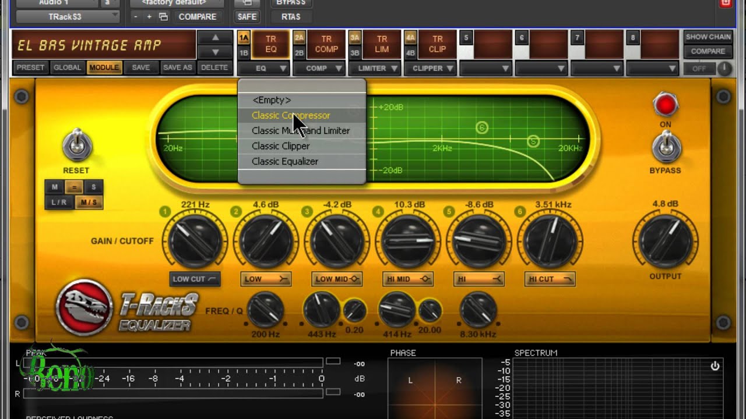This screenshot has height=419, width=746.
Task: Choose Classic Equalizer from menu
Action: click(302, 161)
